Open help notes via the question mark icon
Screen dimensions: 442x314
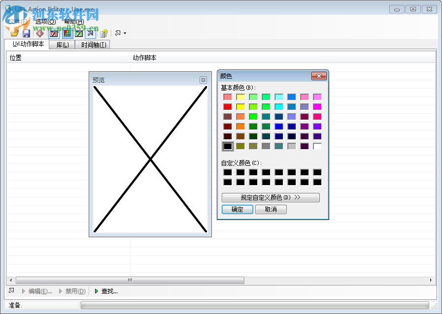tap(103, 32)
